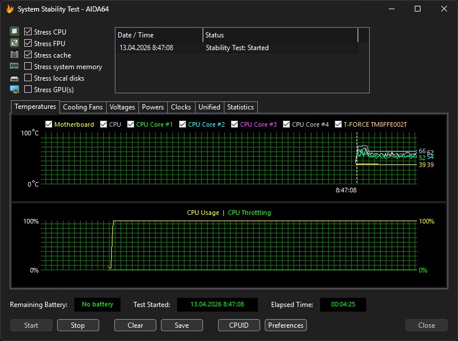
Task: Clear the test log
Action: (x=135, y=325)
